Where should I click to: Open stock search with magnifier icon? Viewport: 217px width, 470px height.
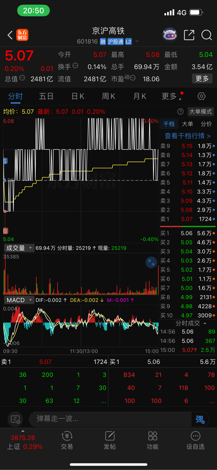207,35
